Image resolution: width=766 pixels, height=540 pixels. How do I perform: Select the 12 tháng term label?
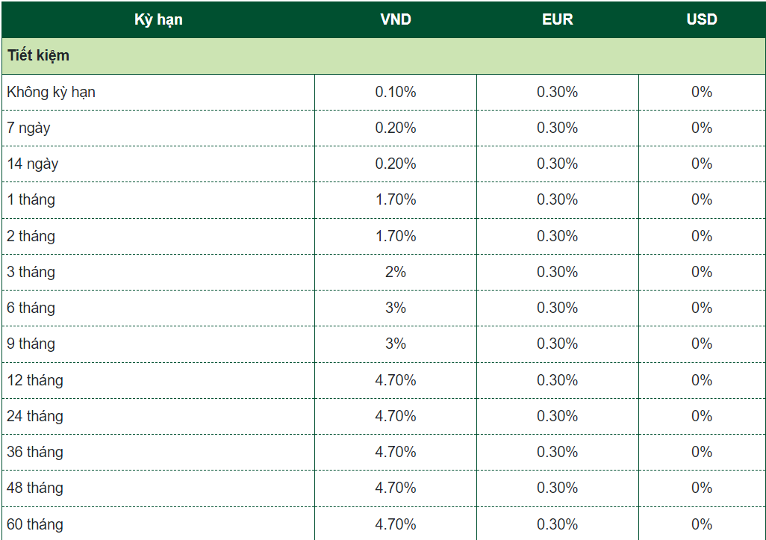click(x=35, y=380)
